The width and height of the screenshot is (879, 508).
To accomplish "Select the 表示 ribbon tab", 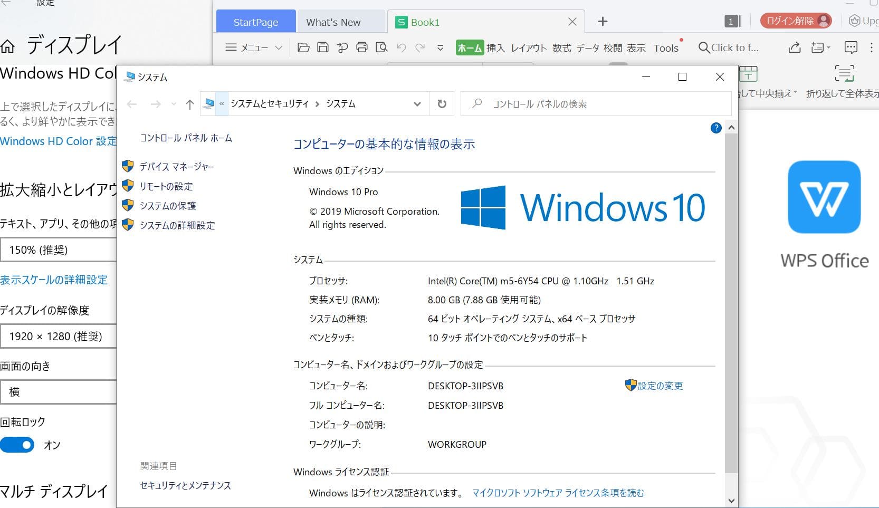I will pyautogui.click(x=636, y=48).
